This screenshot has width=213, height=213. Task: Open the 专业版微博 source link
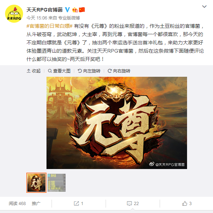[69, 18]
